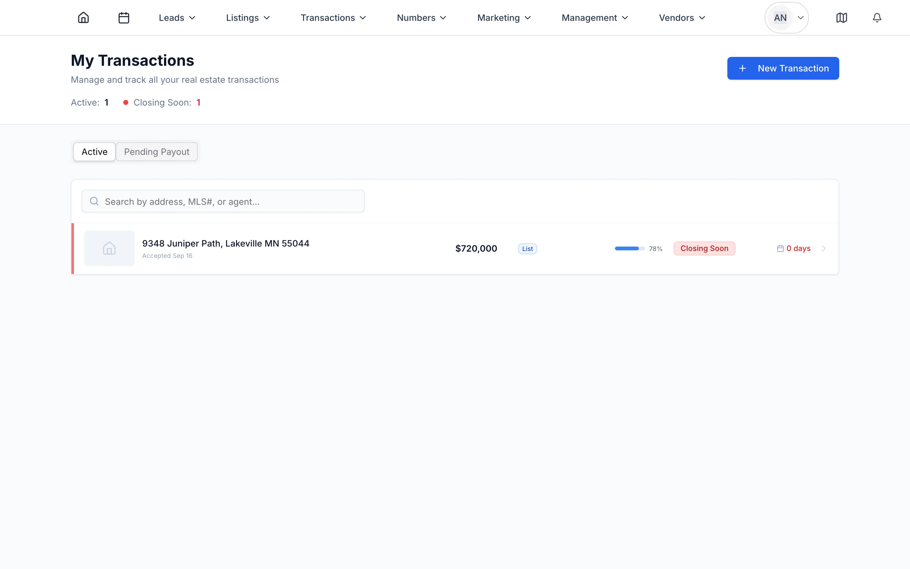Viewport: 910px width, 569px height.
Task: Click the search magnifier icon
Action: 94,201
